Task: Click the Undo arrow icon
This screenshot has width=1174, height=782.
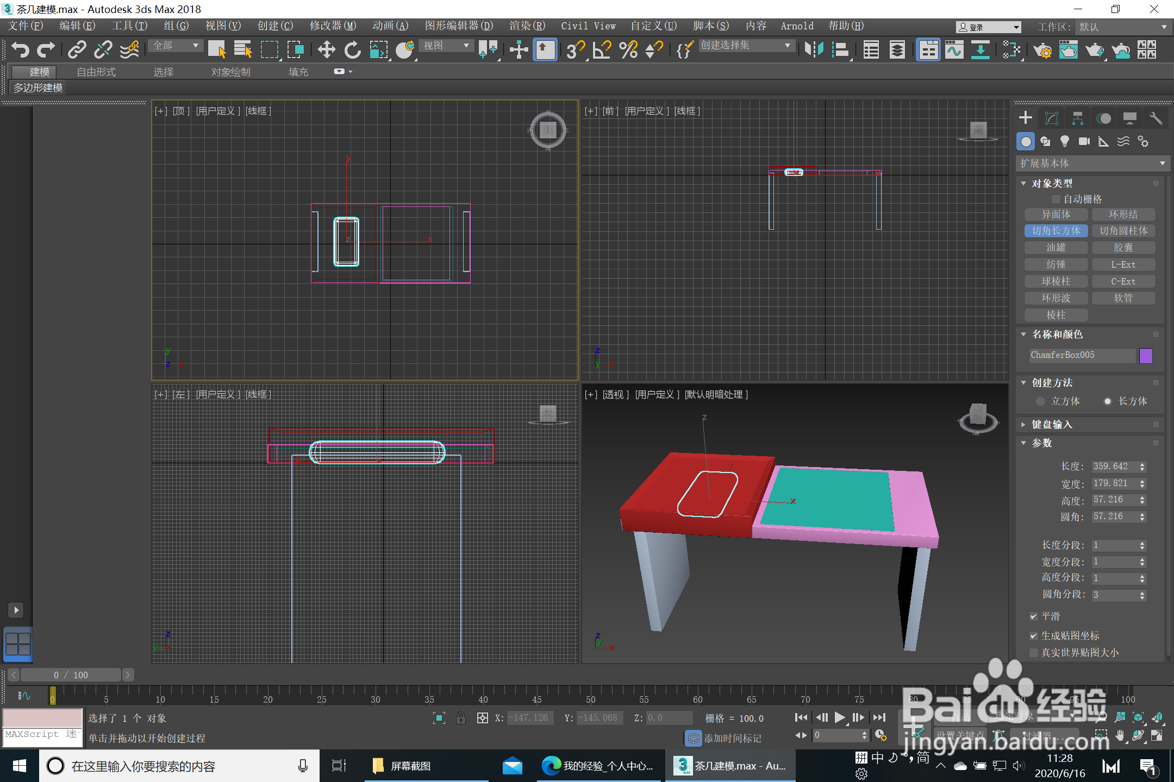Action: pyautogui.click(x=20, y=49)
